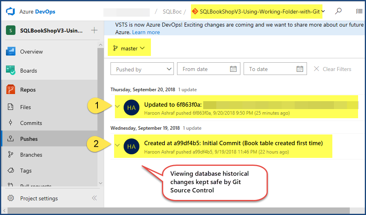Image resolution: width=366 pixels, height=215 pixels.
Task: Click the Boards icon in sidebar
Action: (11, 70)
